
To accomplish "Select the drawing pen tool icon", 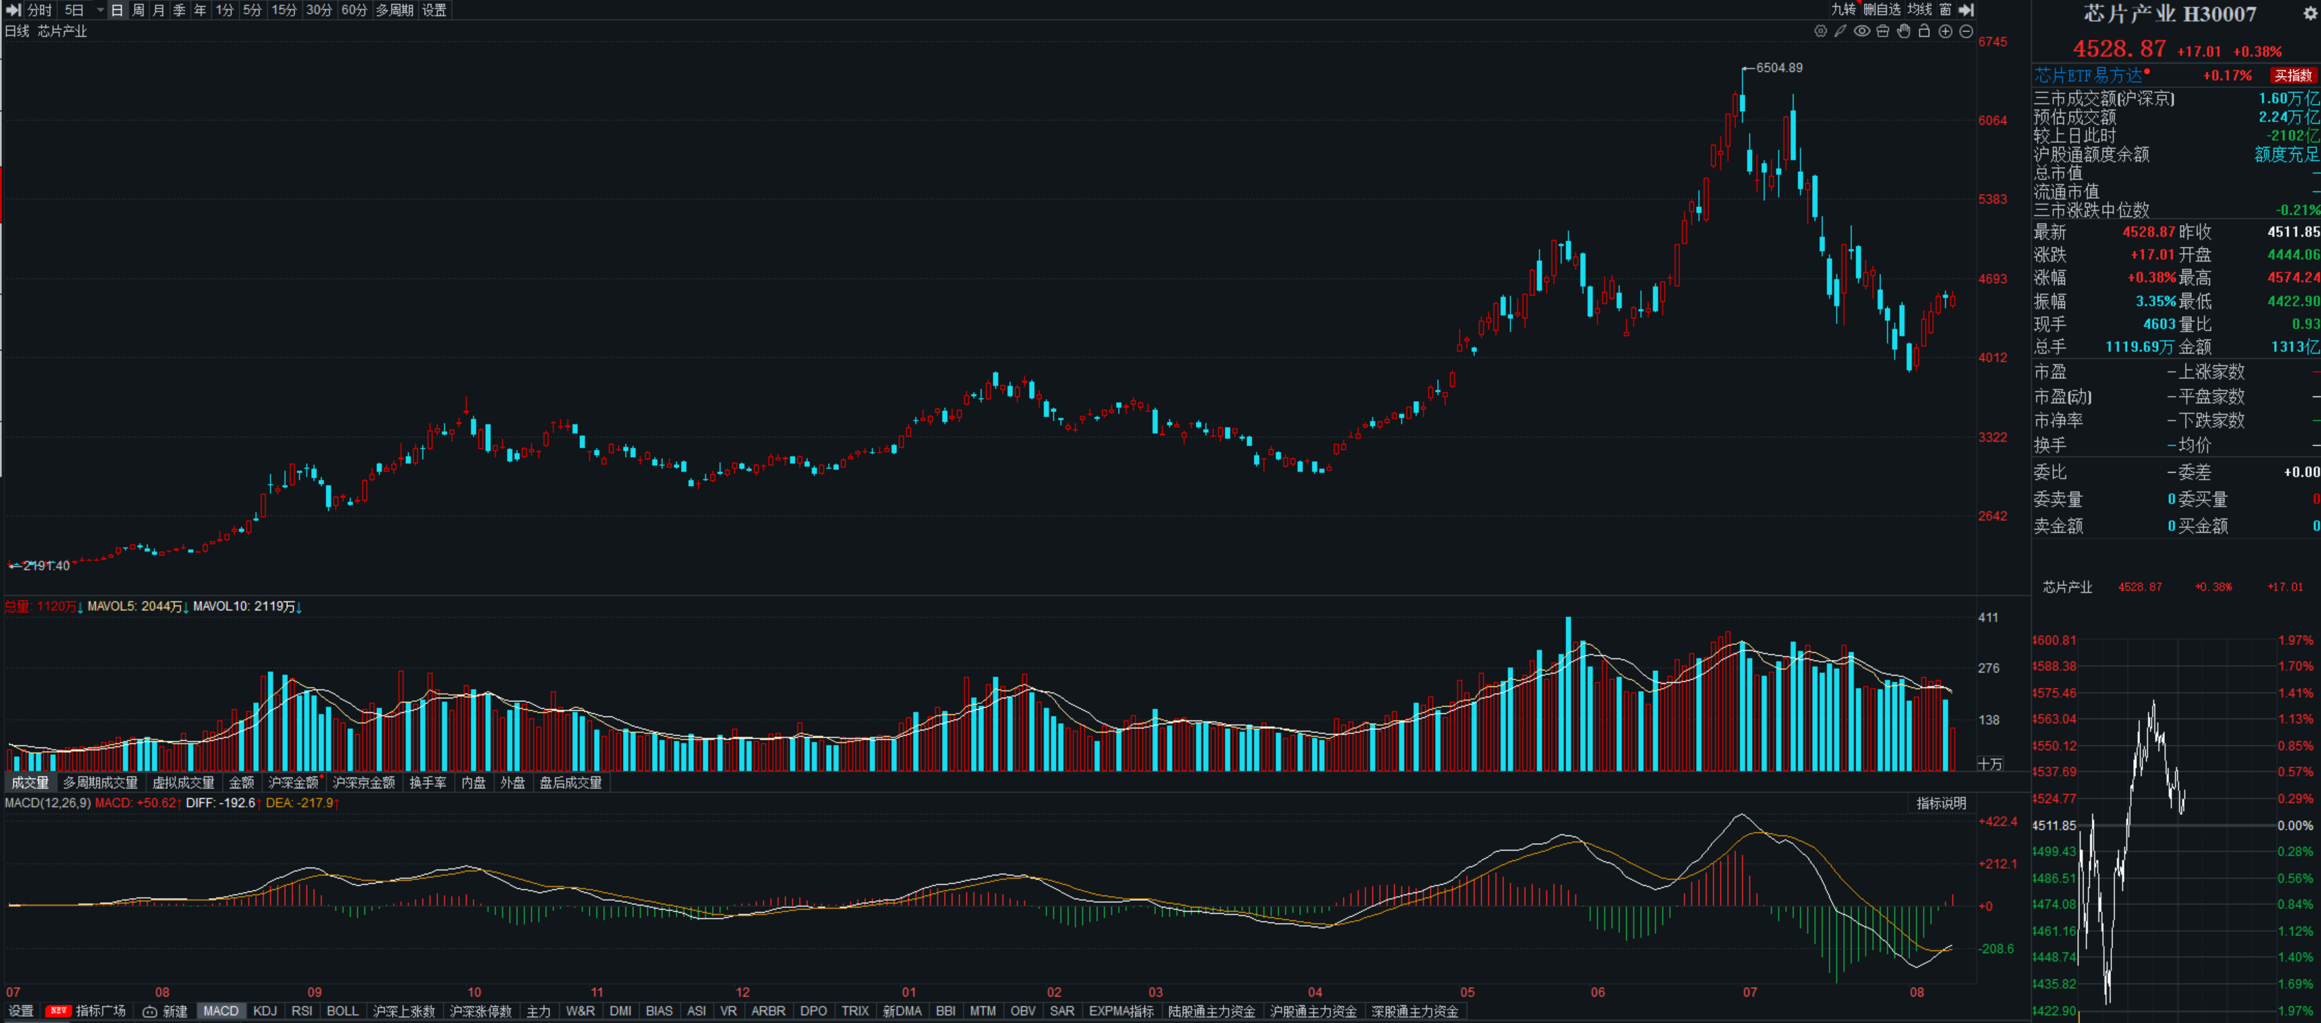I will pos(1841,32).
